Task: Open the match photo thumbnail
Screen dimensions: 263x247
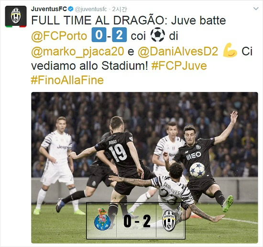Action: pyautogui.click(x=144, y=168)
